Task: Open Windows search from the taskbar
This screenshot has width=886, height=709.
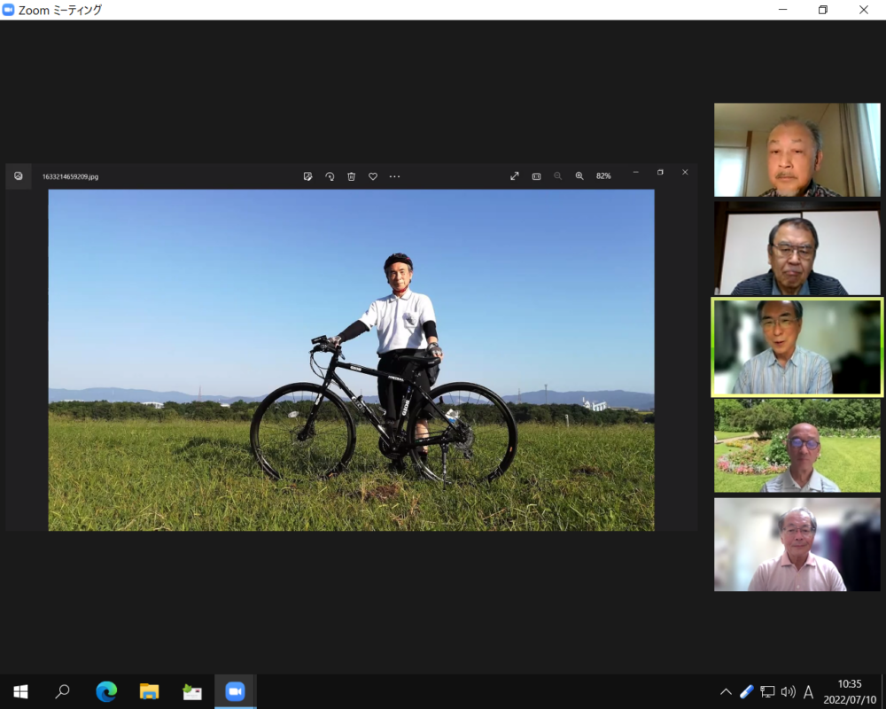Action: tap(63, 691)
